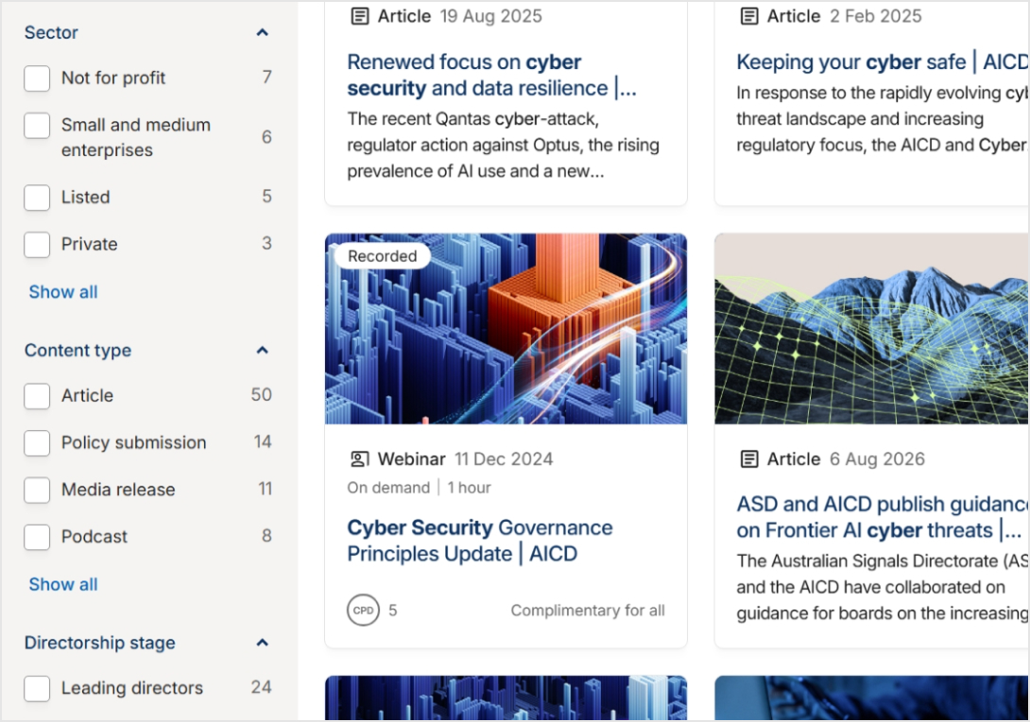
Task: Click the CPD circle badge icon
Action: (x=363, y=610)
